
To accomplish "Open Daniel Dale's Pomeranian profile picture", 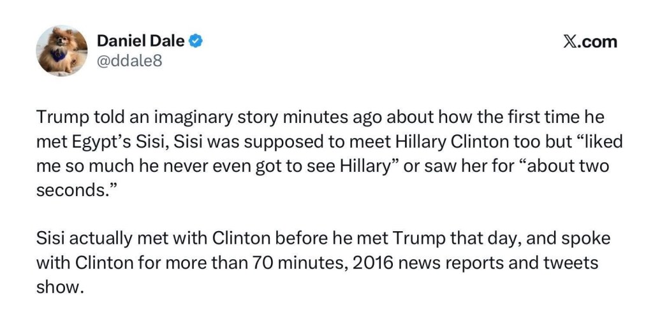I will coord(62,52).
